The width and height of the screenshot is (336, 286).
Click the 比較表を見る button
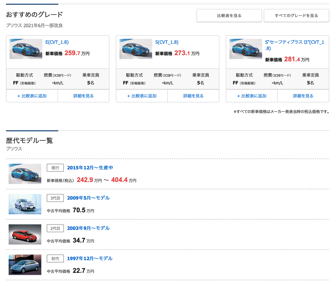[x=229, y=16]
